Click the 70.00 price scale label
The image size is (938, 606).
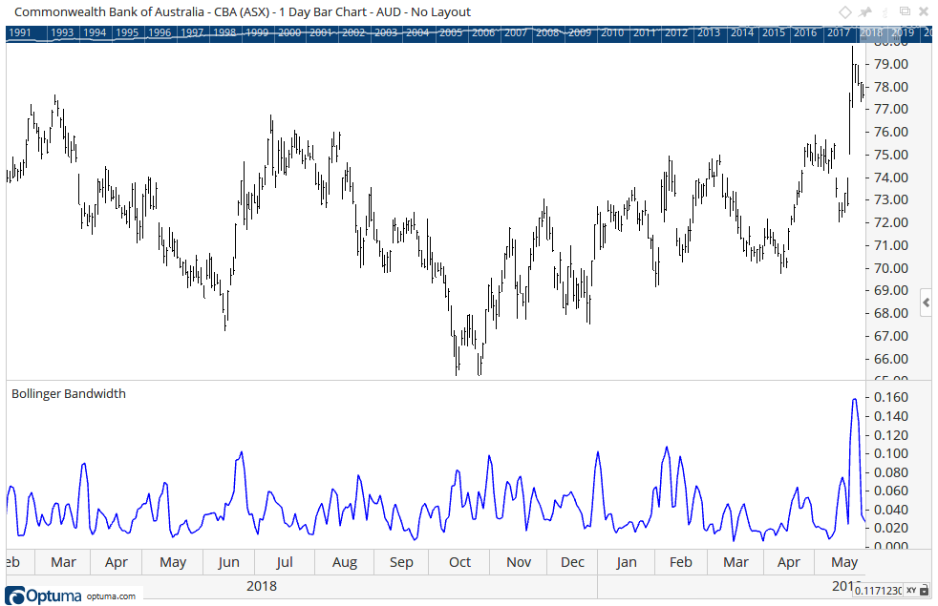[891, 268]
